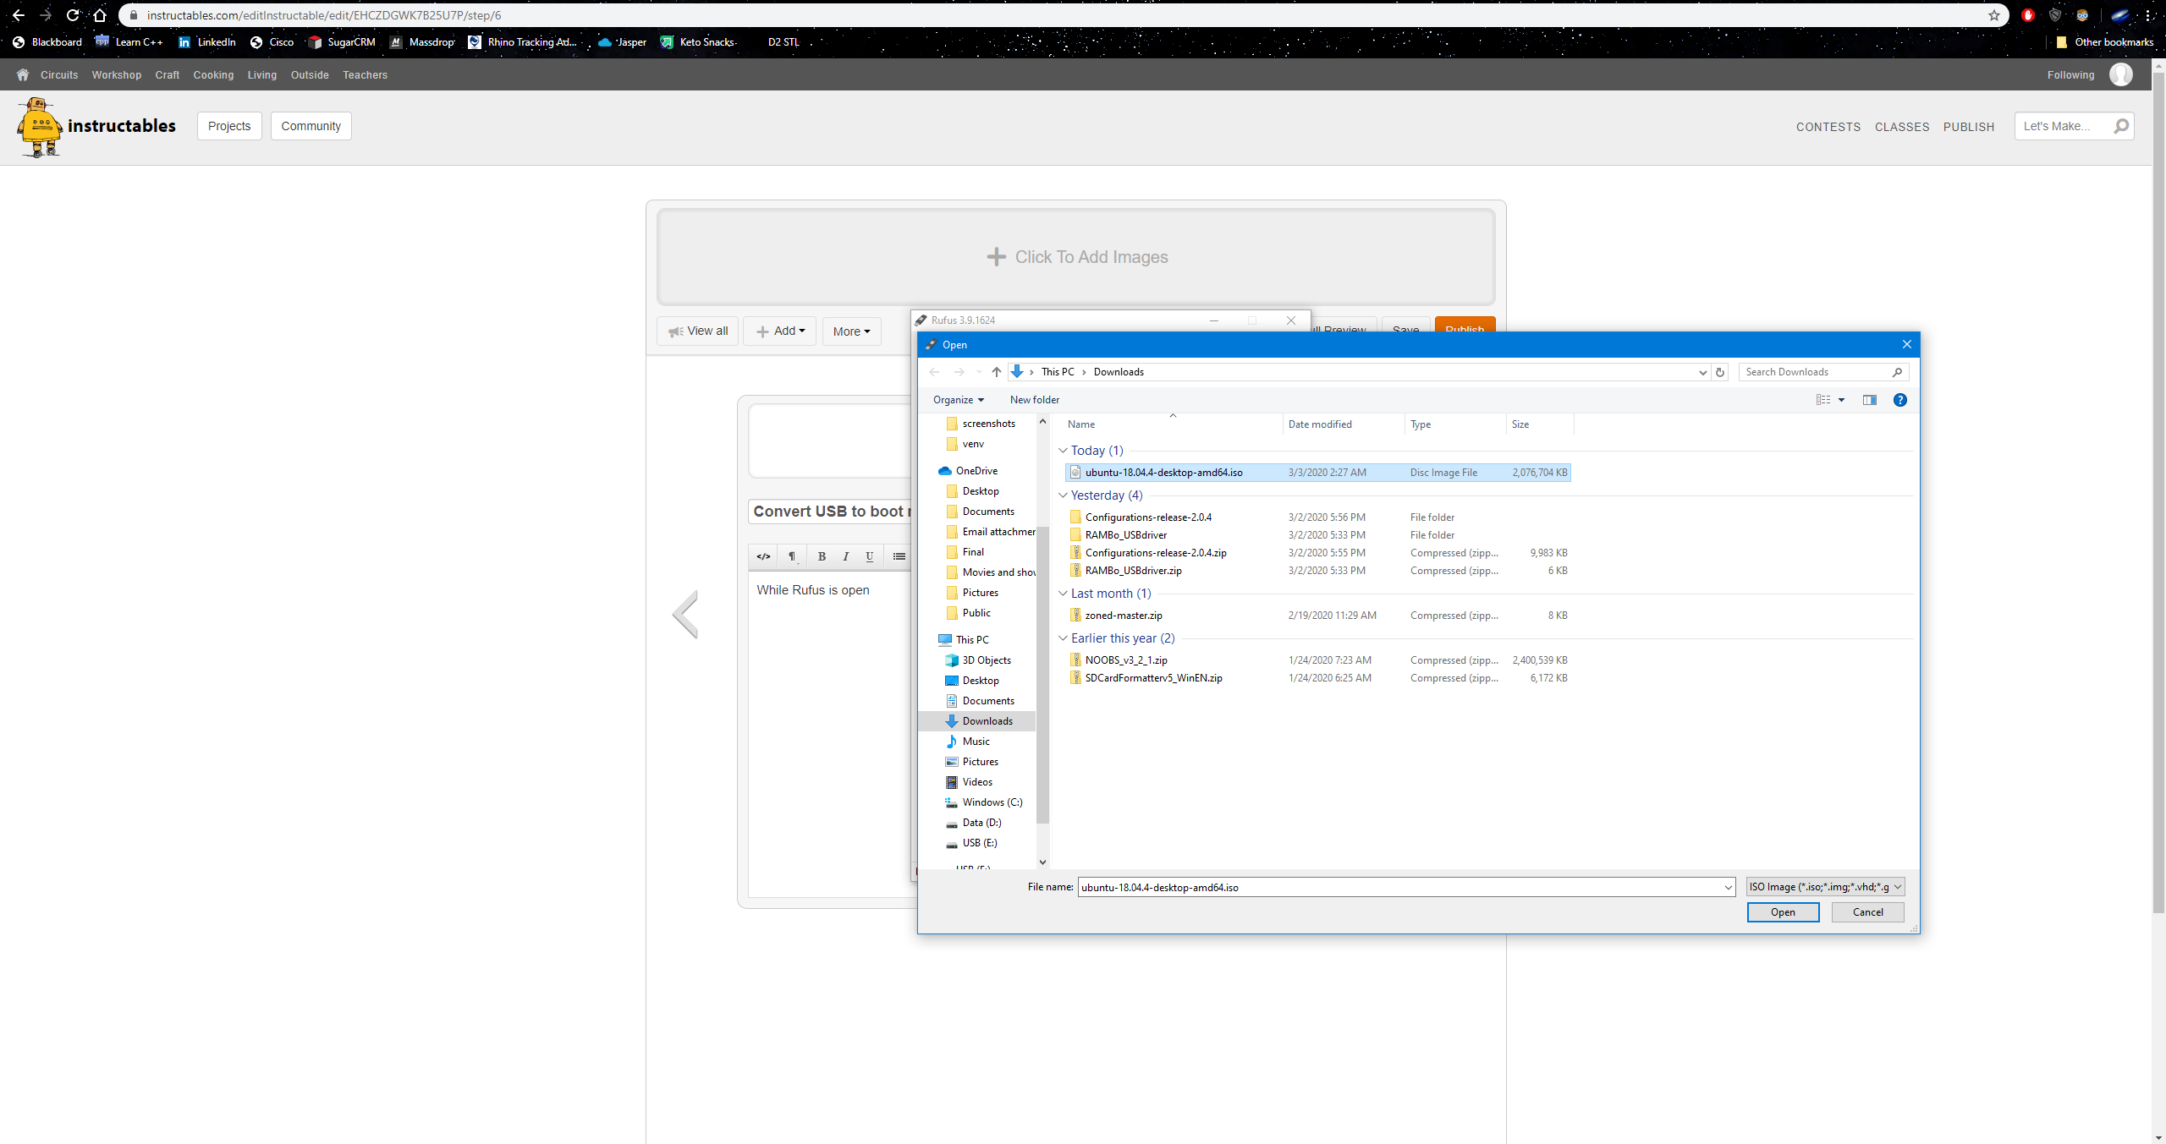Screen dimensions: 2166x1144
Task: Open the HTML source code icon
Action: click(x=763, y=556)
